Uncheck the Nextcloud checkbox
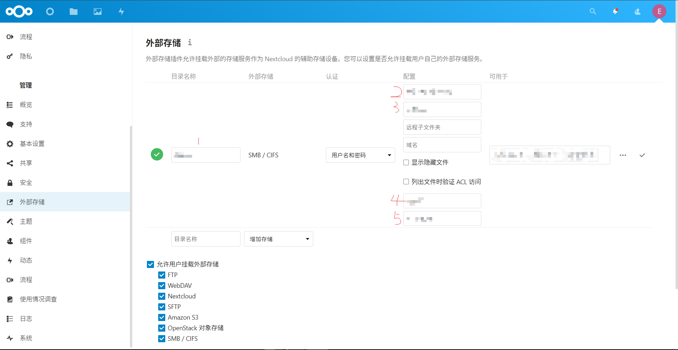The width and height of the screenshot is (678, 350). pos(162,296)
